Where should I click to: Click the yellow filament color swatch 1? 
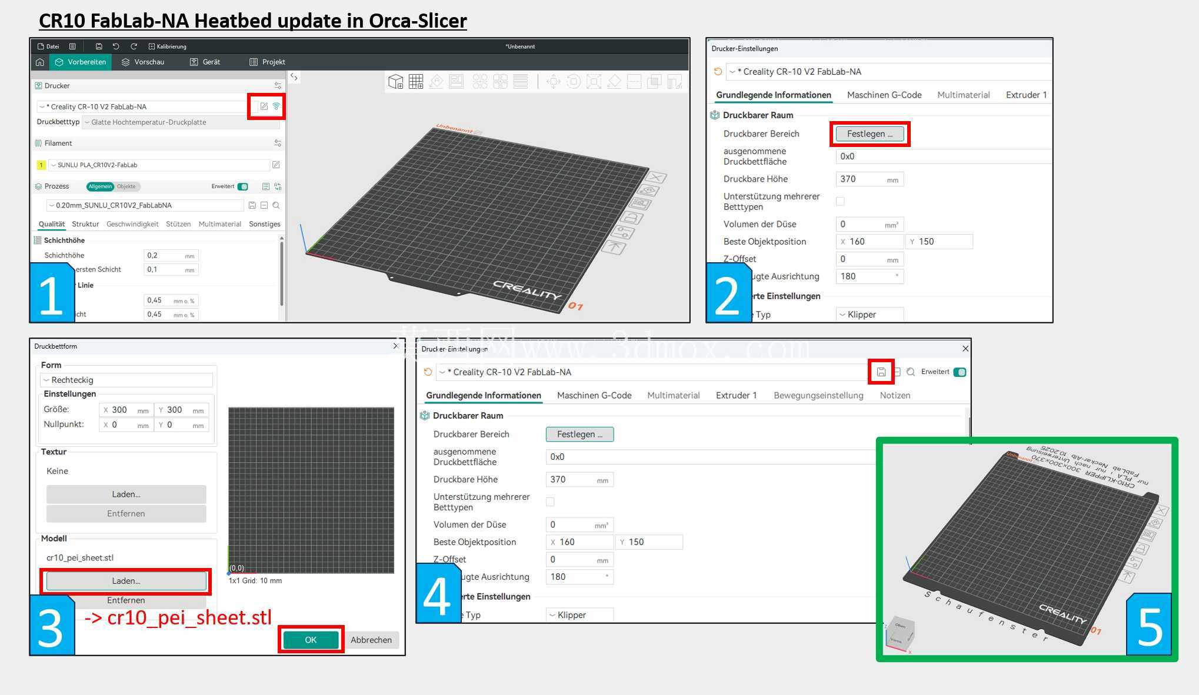pyautogui.click(x=41, y=165)
